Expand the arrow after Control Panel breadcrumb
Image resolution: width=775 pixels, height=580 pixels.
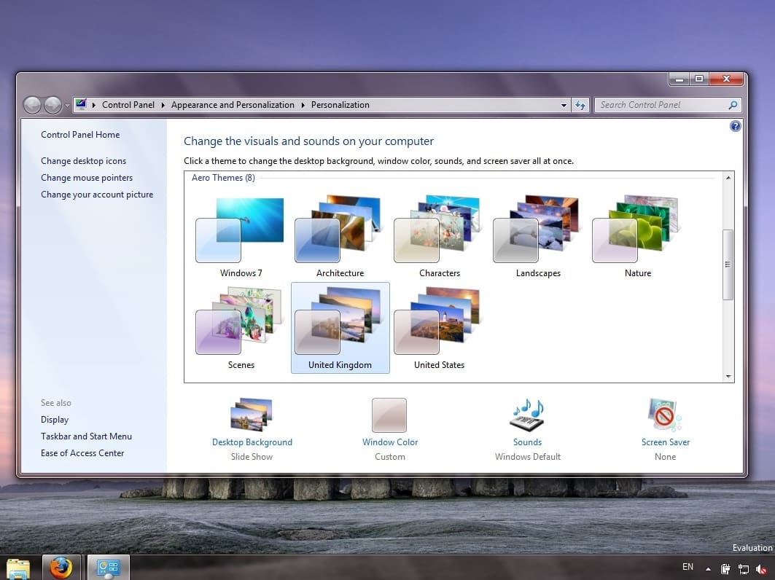[x=163, y=105]
